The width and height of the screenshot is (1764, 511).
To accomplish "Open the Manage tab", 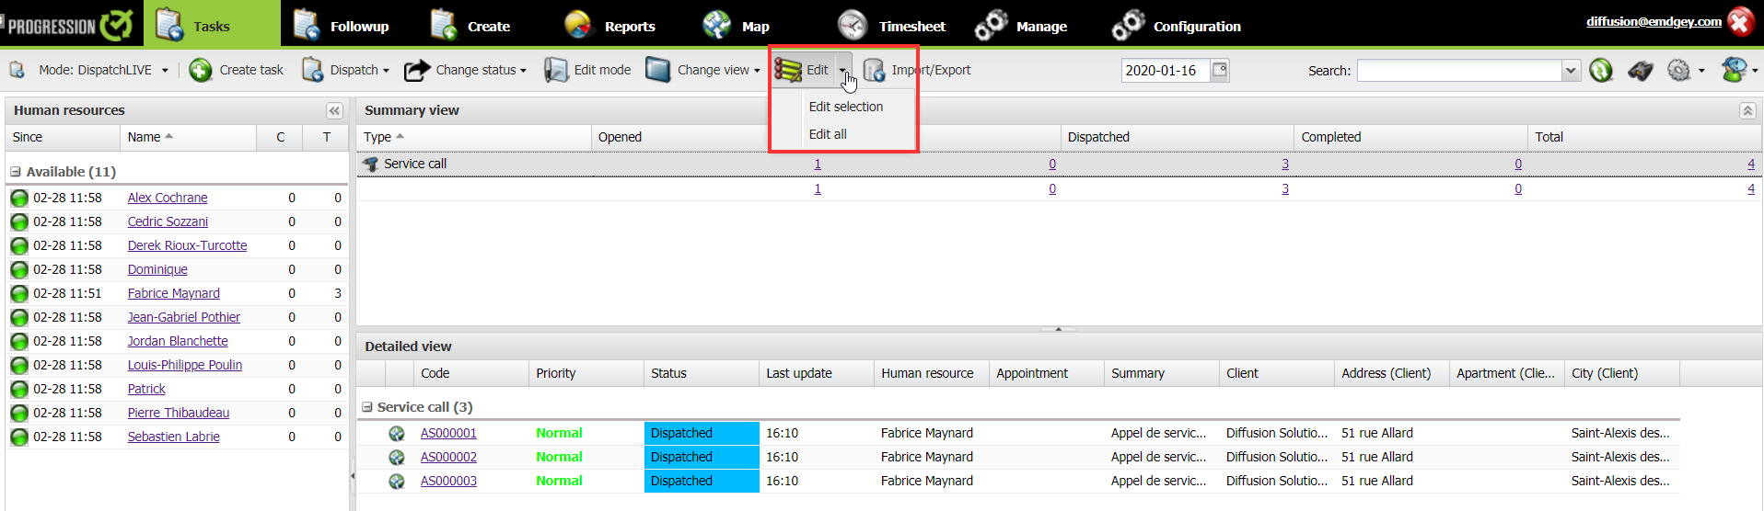I will point(1021,26).
